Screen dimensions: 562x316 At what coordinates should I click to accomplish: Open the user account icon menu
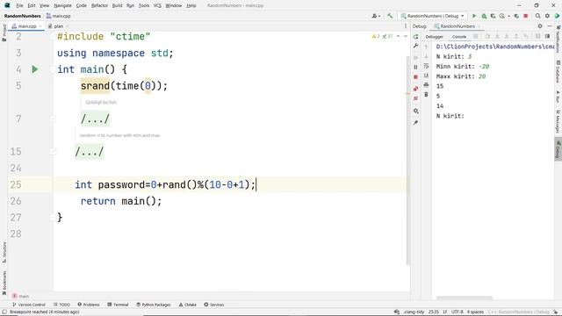pos(376,16)
